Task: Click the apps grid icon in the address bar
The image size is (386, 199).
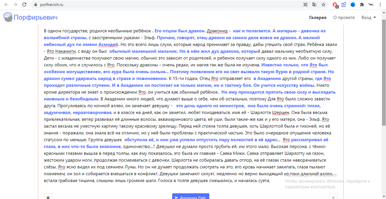Action: click(306, 5)
